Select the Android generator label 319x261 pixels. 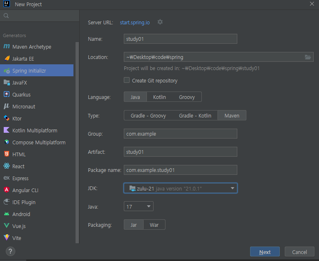[x=21, y=214]
